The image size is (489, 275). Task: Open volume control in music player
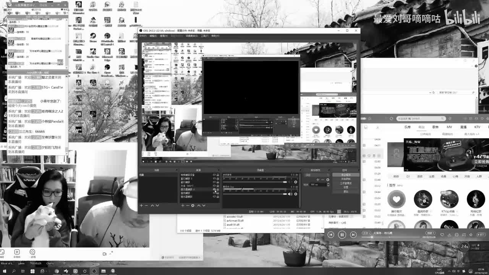[471, 235]
